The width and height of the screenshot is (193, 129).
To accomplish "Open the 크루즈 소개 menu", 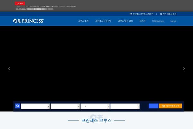I will 83,21.
